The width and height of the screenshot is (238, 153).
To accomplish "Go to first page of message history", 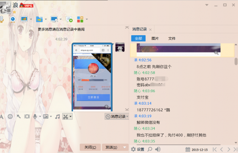I will (x=215, y=149).
